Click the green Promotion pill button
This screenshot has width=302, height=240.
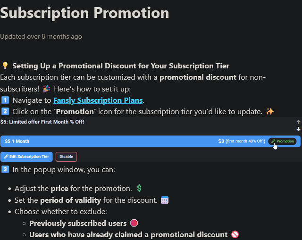[x=282, y=141]
